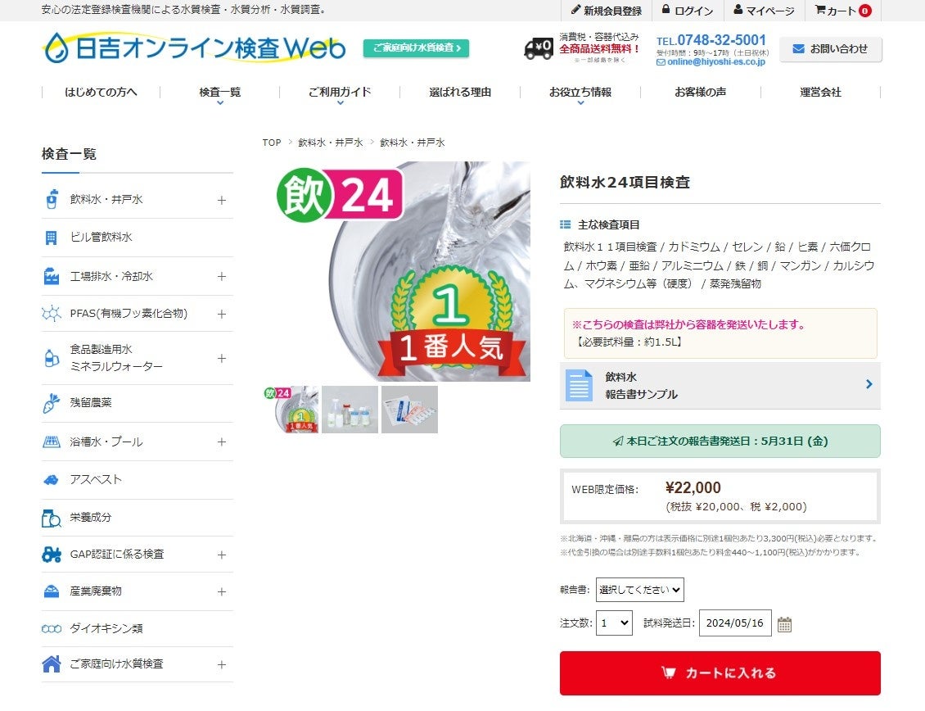The image size is (925, 711).
Task: Click the 栄養成分 icon in sidebar
Action: 52,518
